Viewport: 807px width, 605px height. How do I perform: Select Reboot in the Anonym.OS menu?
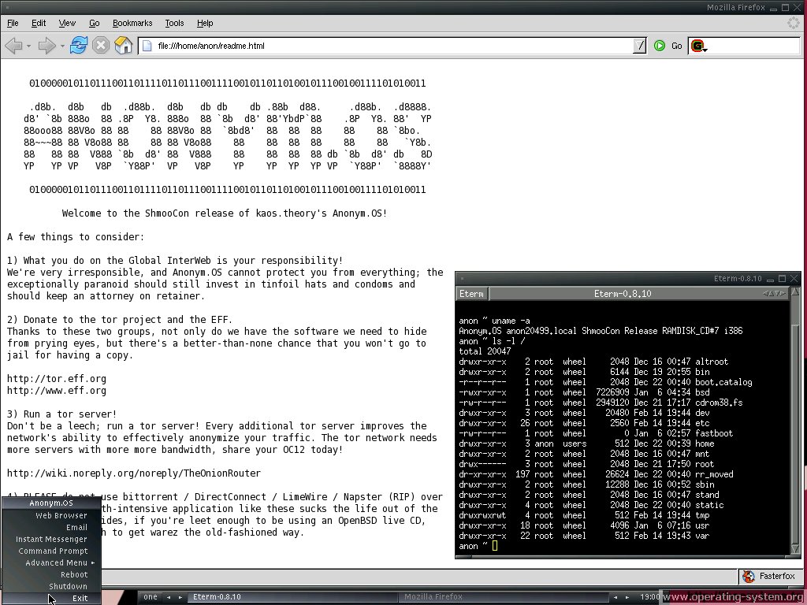coord(51,574)
